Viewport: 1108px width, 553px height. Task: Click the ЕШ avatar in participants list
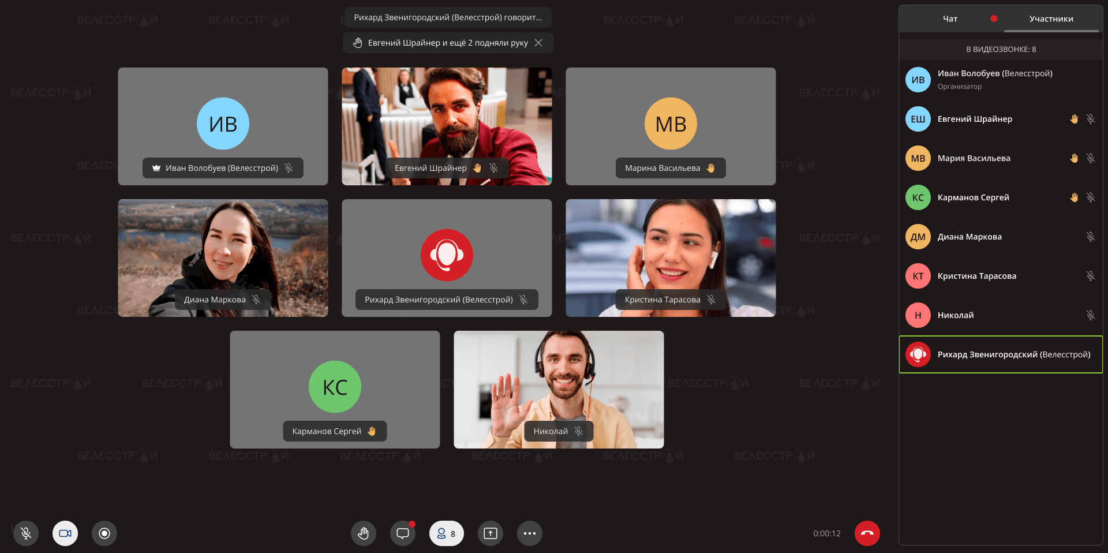tap(918, 119)
